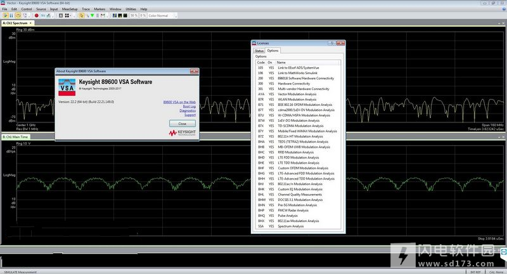Open the File menu
The width and height of the screenshot is (507, 274).
pos(4,9)
